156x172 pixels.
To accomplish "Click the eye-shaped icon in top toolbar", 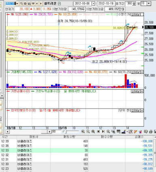I will (33, 4).
